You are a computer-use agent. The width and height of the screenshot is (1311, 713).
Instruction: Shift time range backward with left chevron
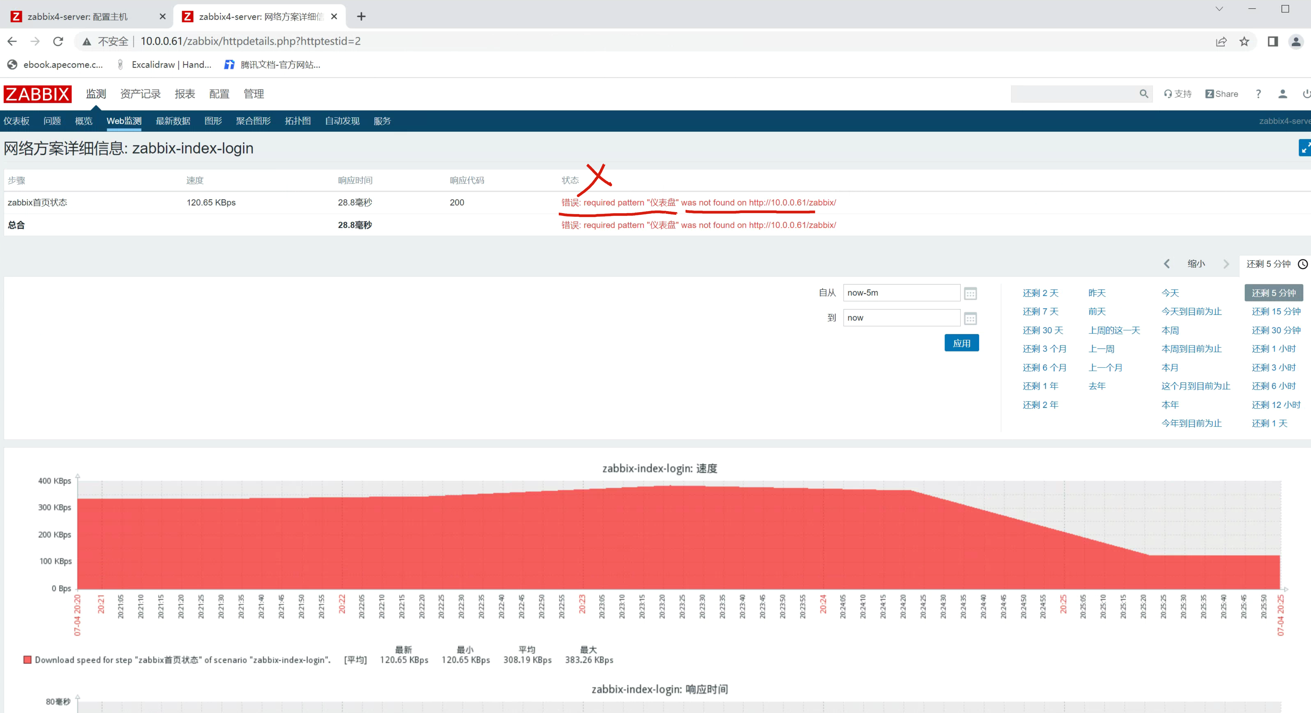coord(1167,263)
